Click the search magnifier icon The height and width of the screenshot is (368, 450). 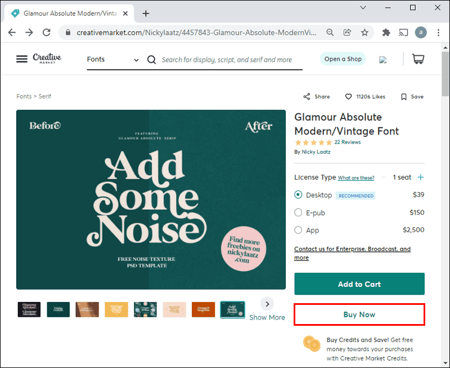pyautogui.click(x=151, y=59)
